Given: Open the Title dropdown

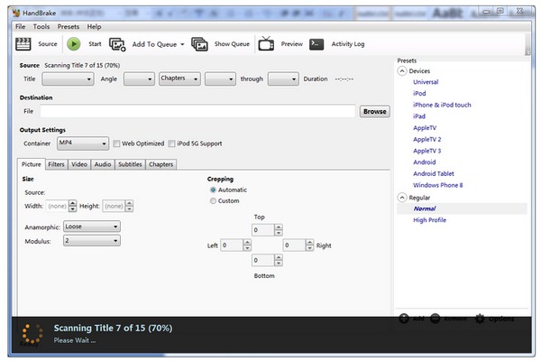Looking at the screenshot, I should point(68,79).
